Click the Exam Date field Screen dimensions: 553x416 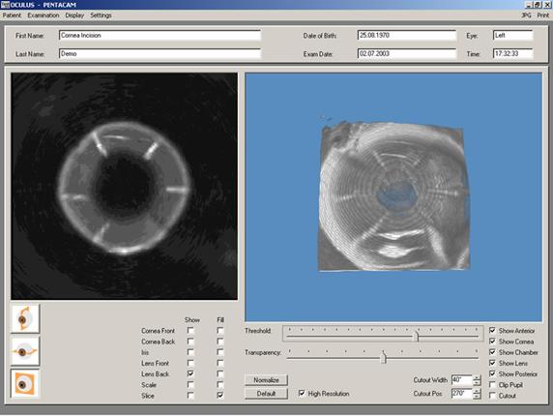pos(407,53)
